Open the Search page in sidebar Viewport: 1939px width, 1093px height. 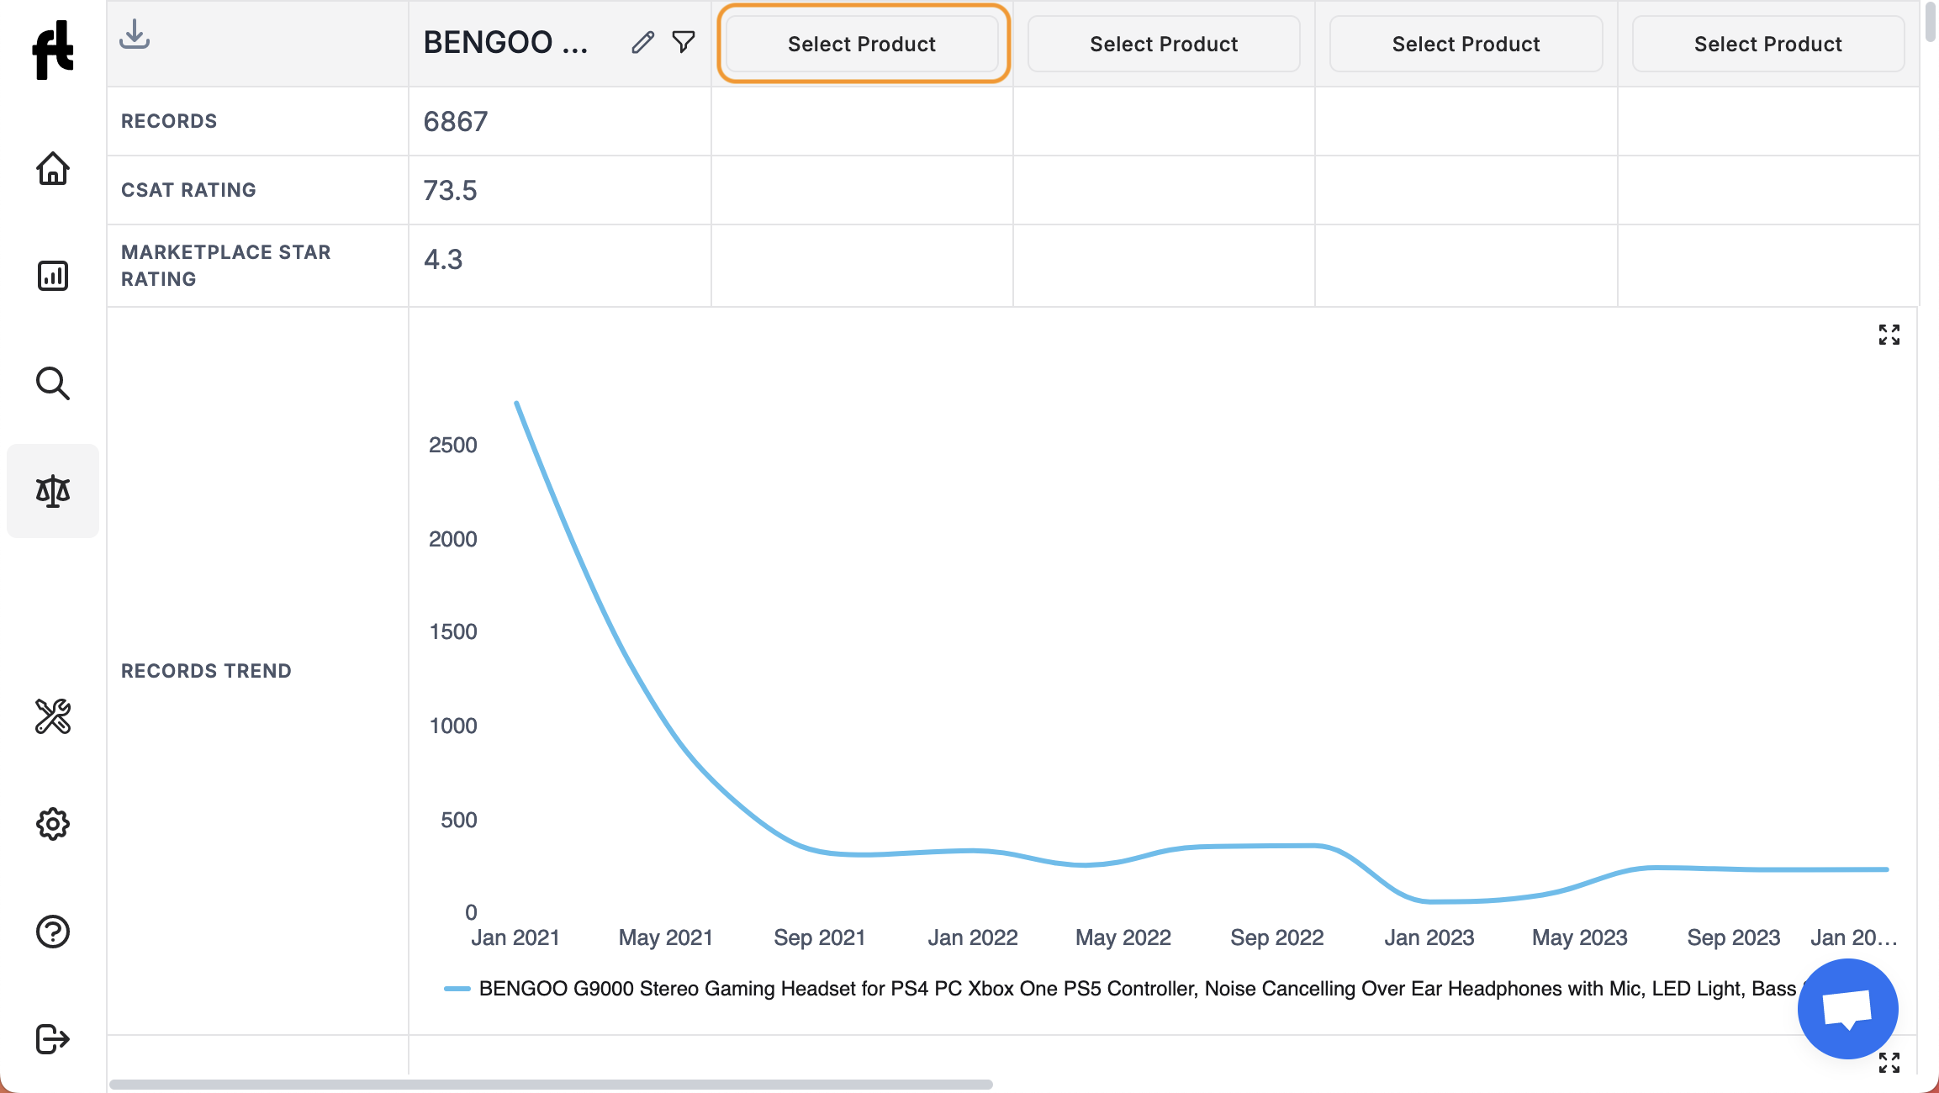53,383
